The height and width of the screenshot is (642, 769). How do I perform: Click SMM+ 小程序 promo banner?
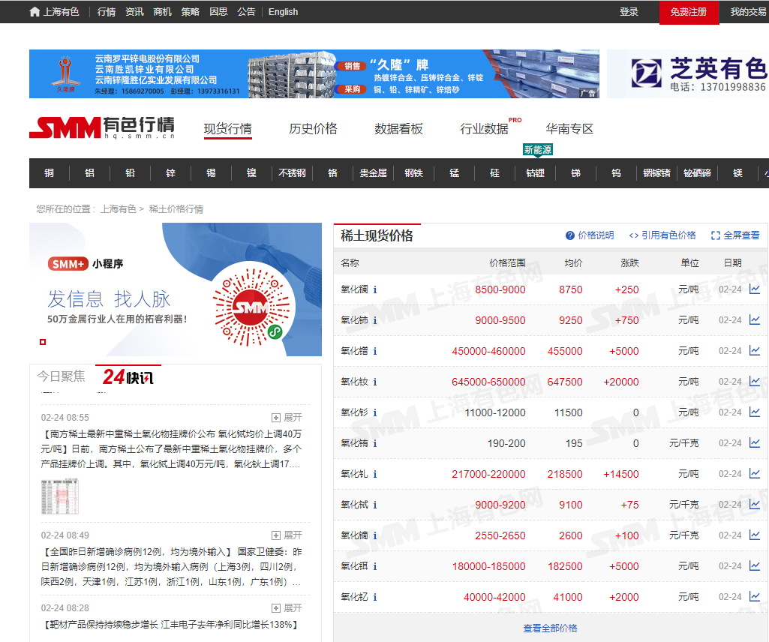(176, 289)
